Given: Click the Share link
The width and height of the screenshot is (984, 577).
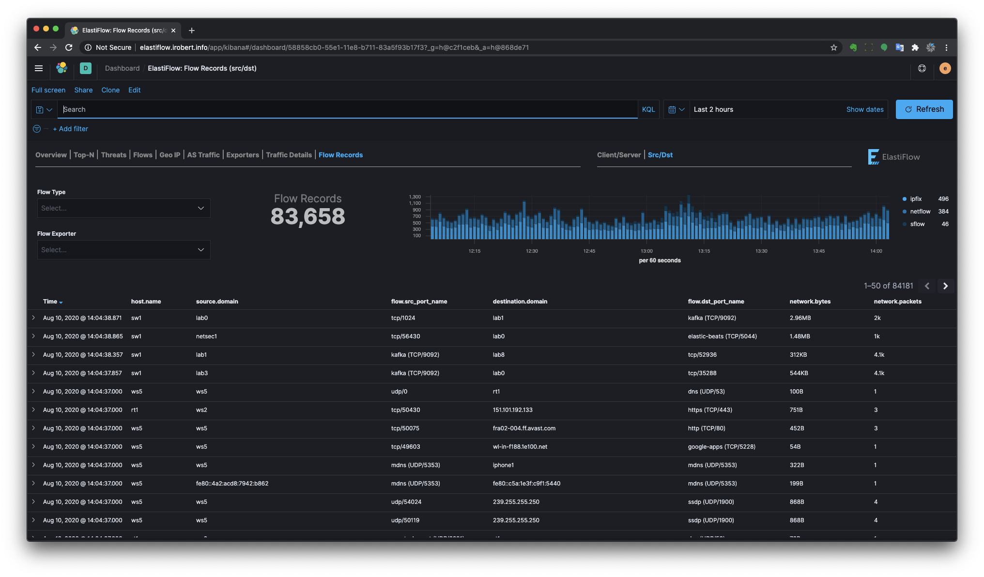Looking at the screenshot, I should (x=83, y=90).
